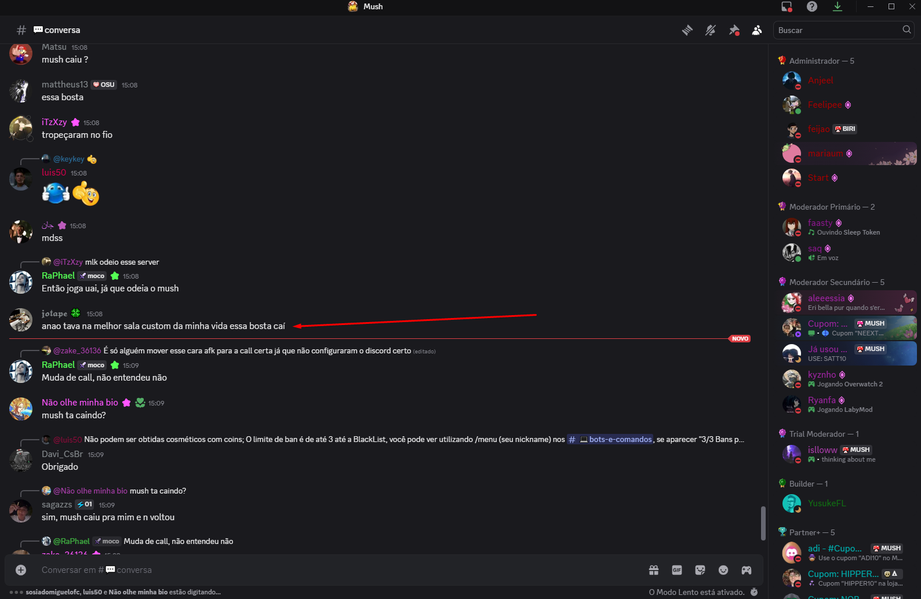The width and height of the screenshot is (921, 599).
Task: Mute notifications for the conversa channel
Action: pos(711,30)
